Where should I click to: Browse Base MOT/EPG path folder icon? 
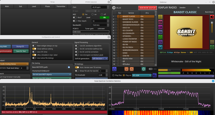(x=69, y=67)
